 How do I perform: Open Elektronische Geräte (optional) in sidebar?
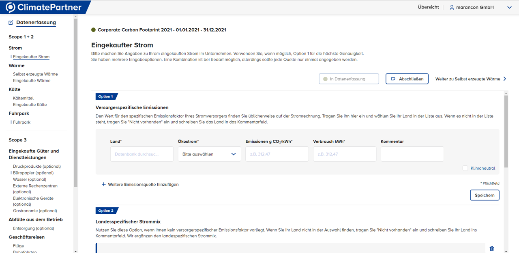click(x=33, y=201)
